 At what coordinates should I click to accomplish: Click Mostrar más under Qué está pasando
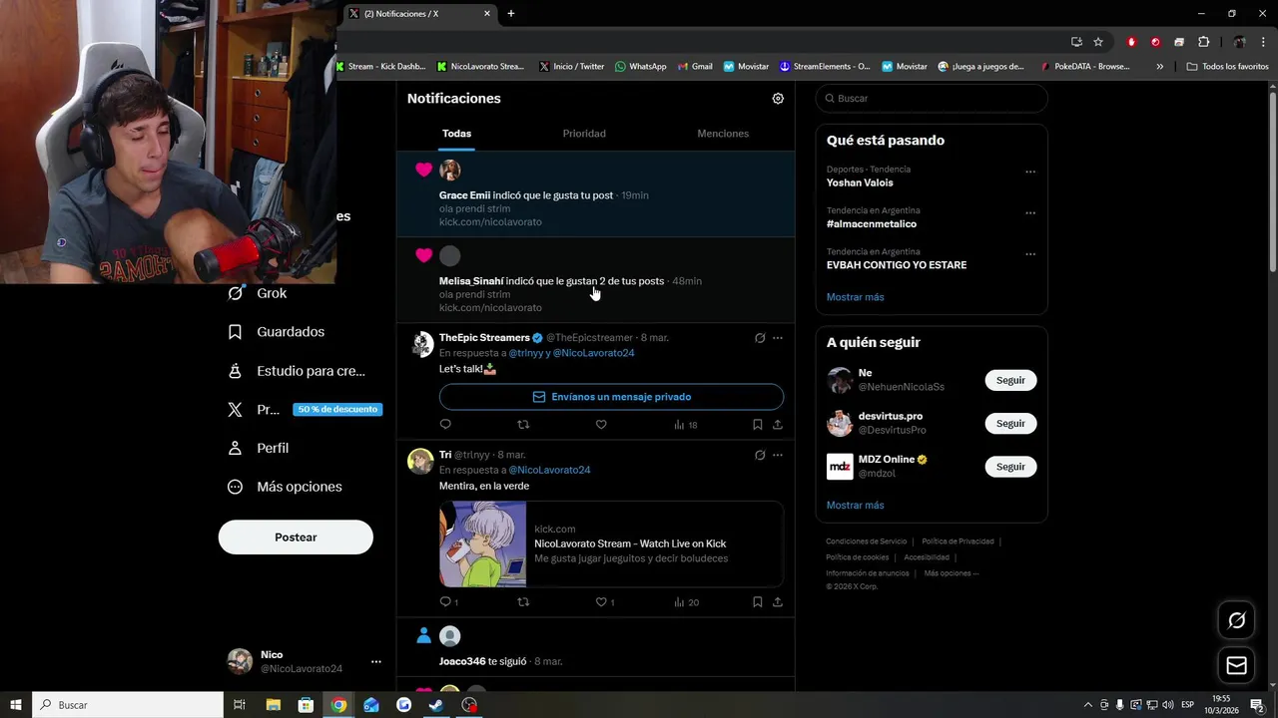[x=855, y=297]
